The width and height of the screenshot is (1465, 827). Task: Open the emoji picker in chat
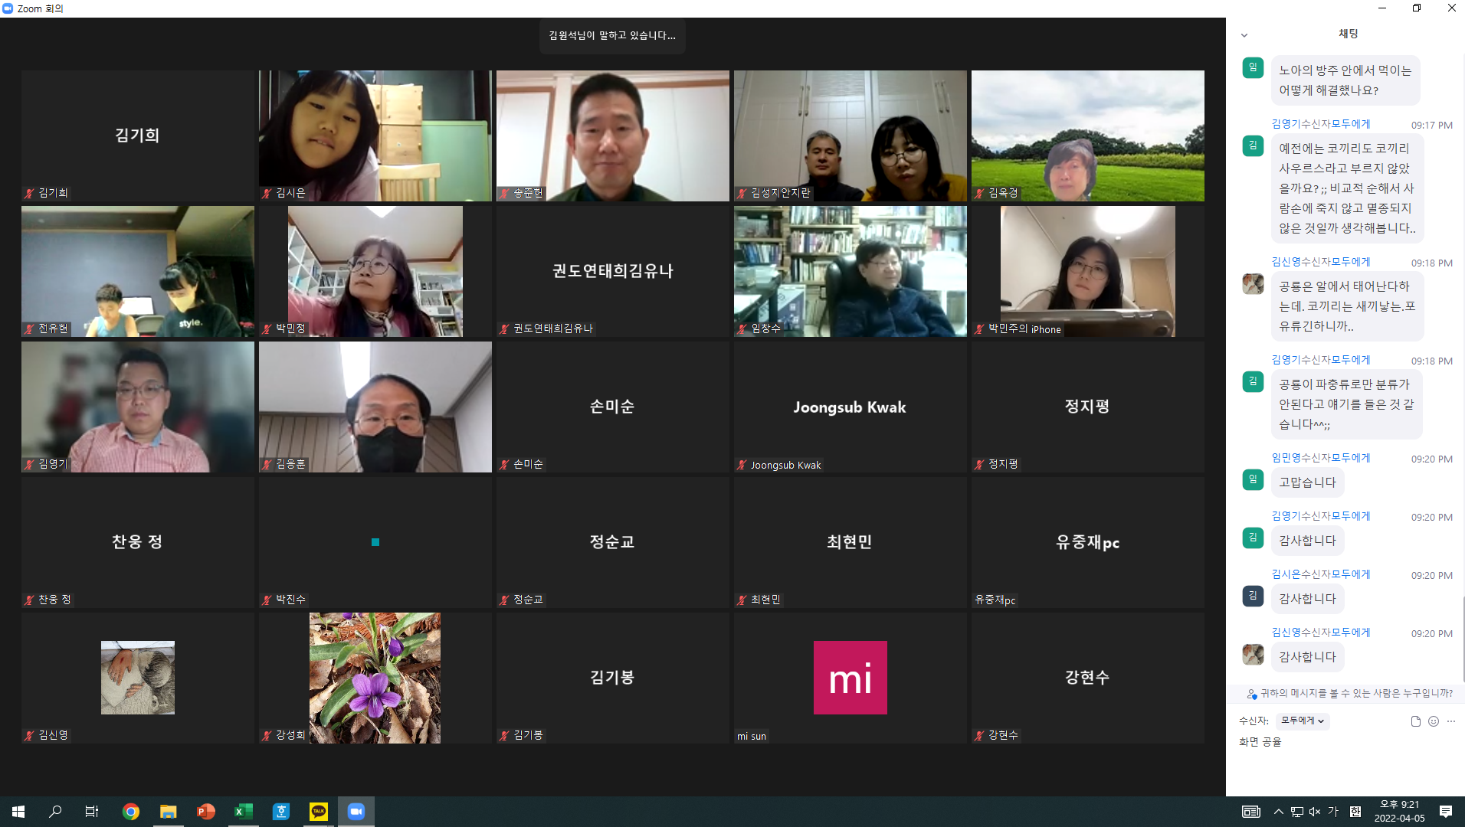[x=1434, y=721]
